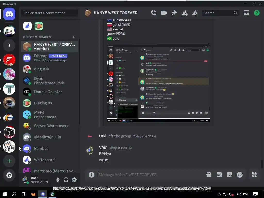Open the anime girl server icon
The width and height of the screenshot is (264, 198).
[x=9, y=74]
